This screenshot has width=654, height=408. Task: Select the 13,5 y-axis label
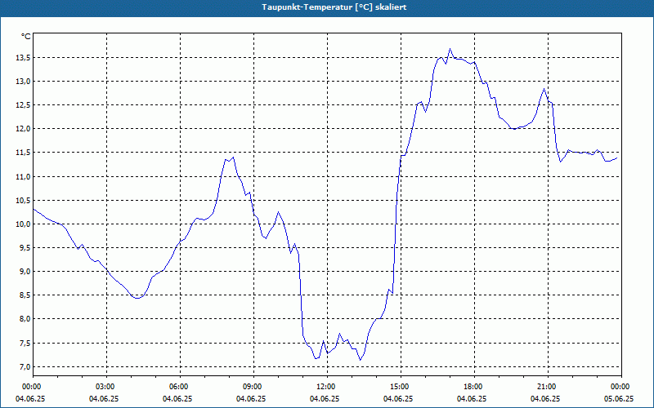[x=23, y=57]
